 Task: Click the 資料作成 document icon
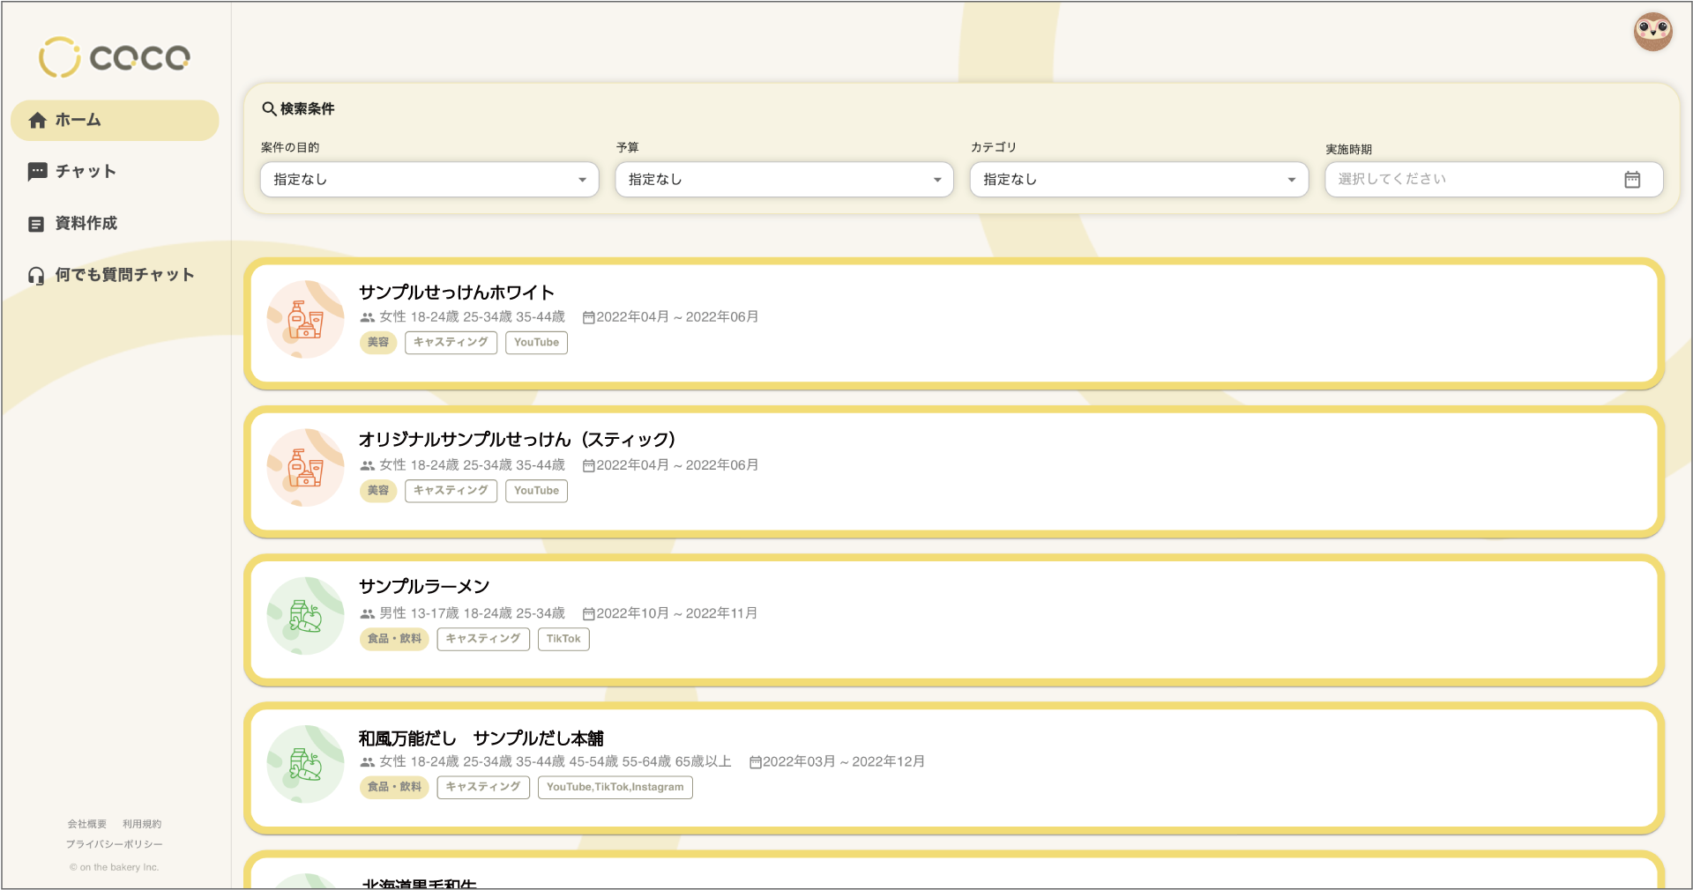tap(37, 223)
